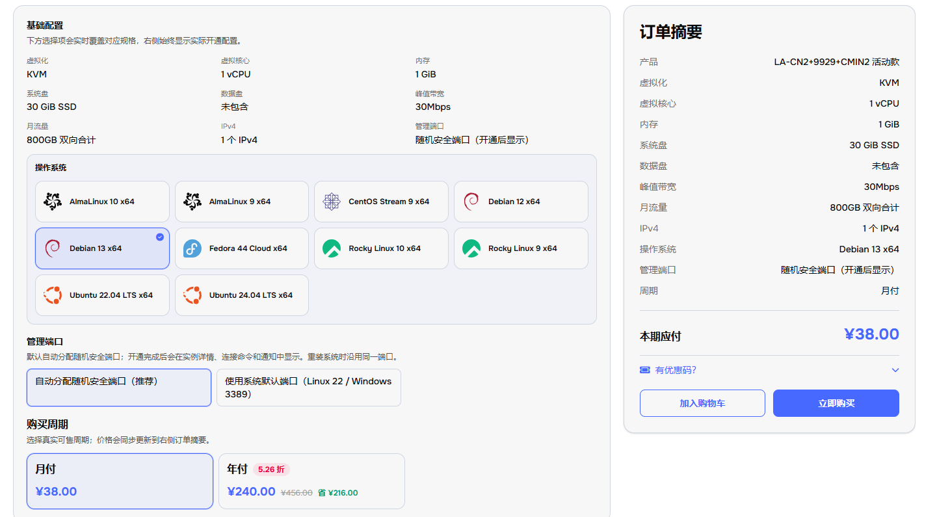Click the 订单摘要 heading
The height and width of the screenshot is (517, 950).
coord(671,33)
